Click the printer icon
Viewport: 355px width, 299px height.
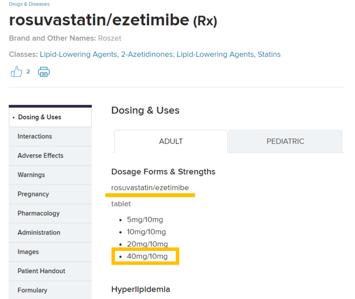coord(43,72)
